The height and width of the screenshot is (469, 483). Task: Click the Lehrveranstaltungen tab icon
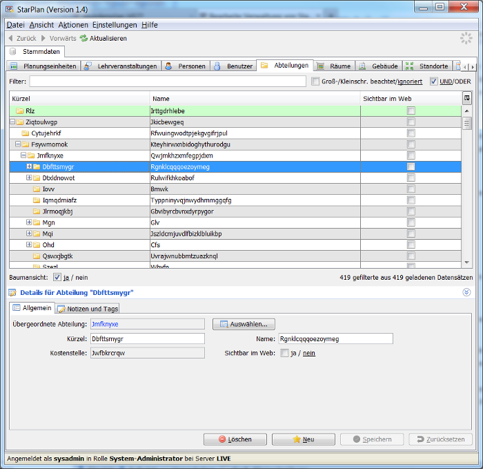pos(88,66)
